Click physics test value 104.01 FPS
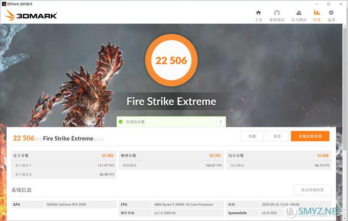348x221 pixels. tap(214, 165)
